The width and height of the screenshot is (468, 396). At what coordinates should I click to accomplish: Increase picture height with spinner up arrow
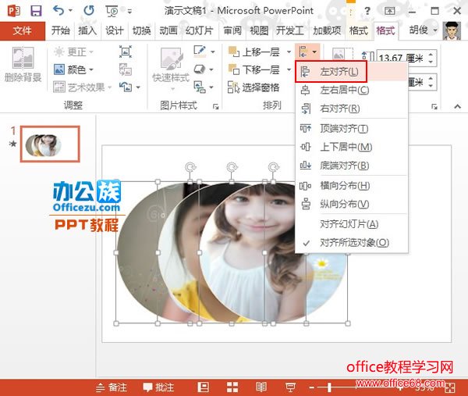tap(431, 54)
